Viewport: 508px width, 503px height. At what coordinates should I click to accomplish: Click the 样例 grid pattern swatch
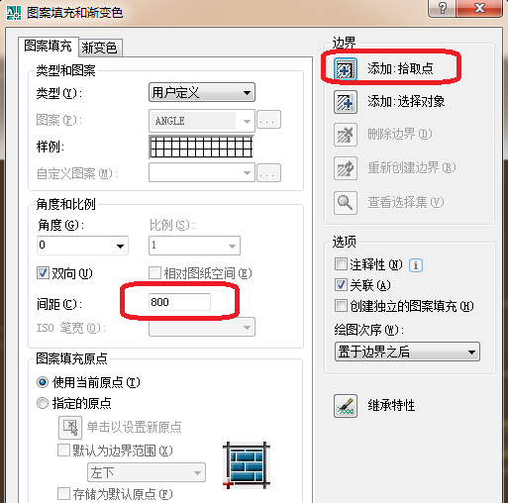201,148
